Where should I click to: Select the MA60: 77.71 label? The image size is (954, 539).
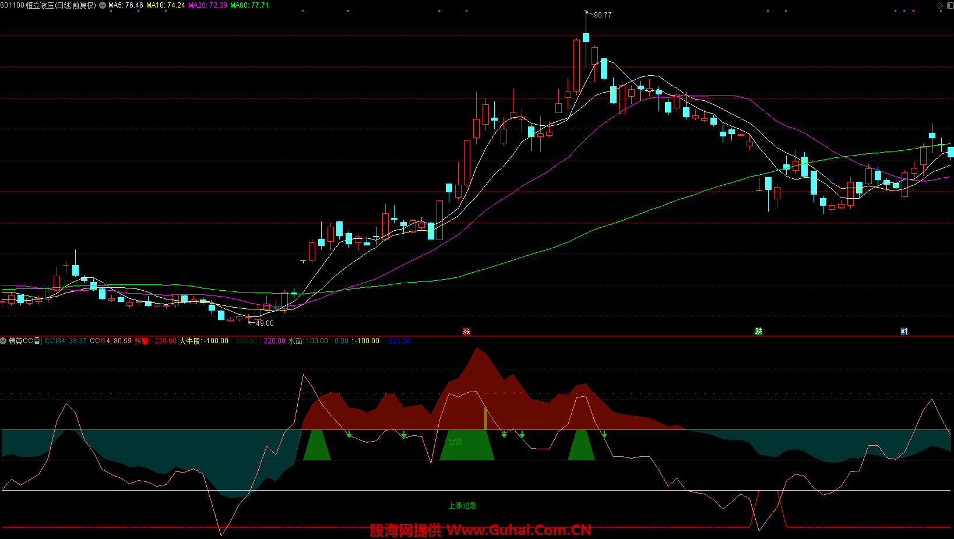(x=249, y=5)
